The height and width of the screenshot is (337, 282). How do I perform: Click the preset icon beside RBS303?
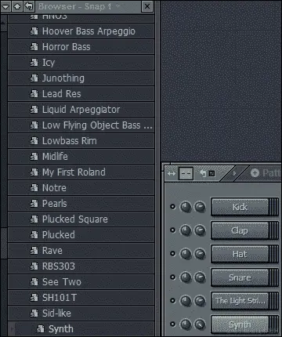coord(34,266)
